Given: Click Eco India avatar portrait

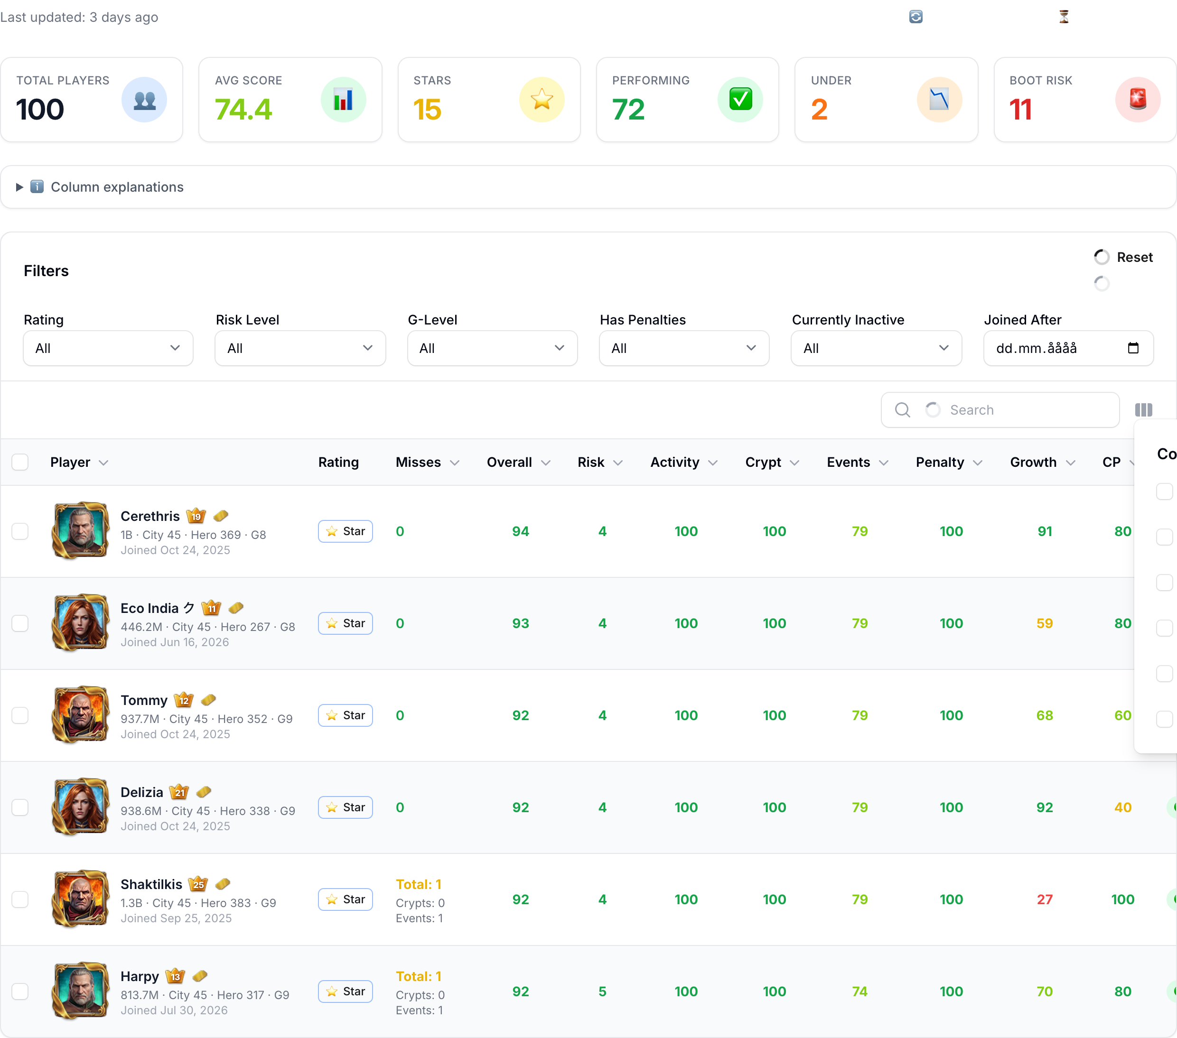Looking at the screenshot, I should [81, 623].
